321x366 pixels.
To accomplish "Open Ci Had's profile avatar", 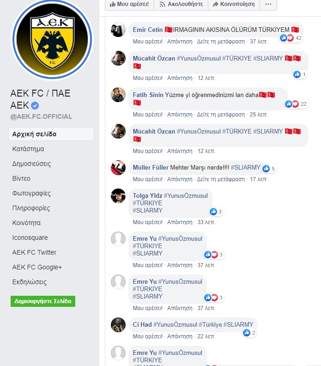I will 118,325.
